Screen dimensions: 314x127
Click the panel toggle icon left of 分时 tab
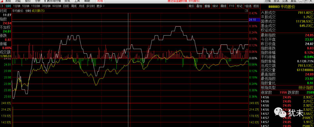click(x=2, y=6)
